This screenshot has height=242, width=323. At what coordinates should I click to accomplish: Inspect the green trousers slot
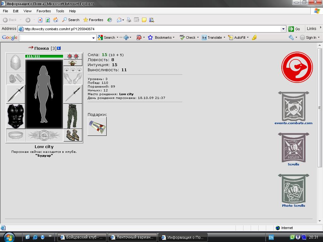click(73, 116)
